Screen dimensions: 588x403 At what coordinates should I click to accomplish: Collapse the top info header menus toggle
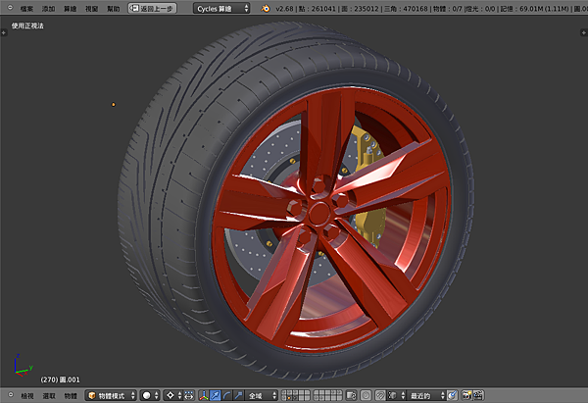tap(10, 8)
